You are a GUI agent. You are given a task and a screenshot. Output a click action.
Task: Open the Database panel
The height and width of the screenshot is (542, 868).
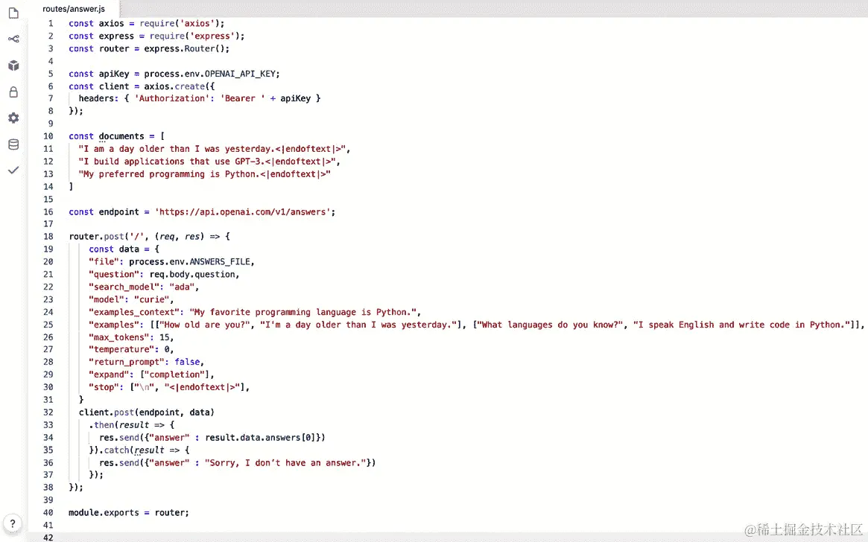[13, 144]
